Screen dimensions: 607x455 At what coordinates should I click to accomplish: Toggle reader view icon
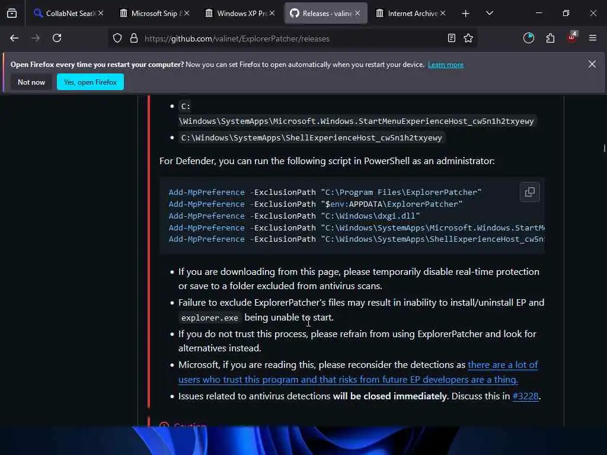coord(451,39)
